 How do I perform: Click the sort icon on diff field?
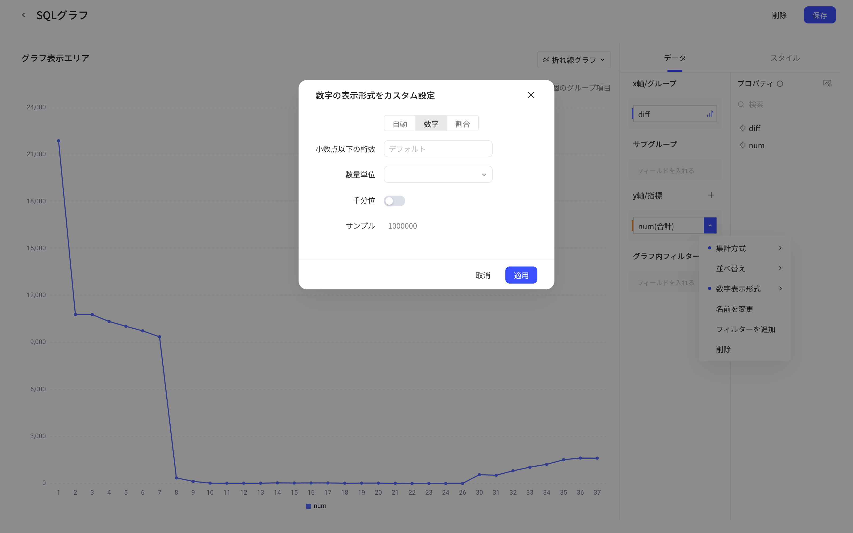710,114
